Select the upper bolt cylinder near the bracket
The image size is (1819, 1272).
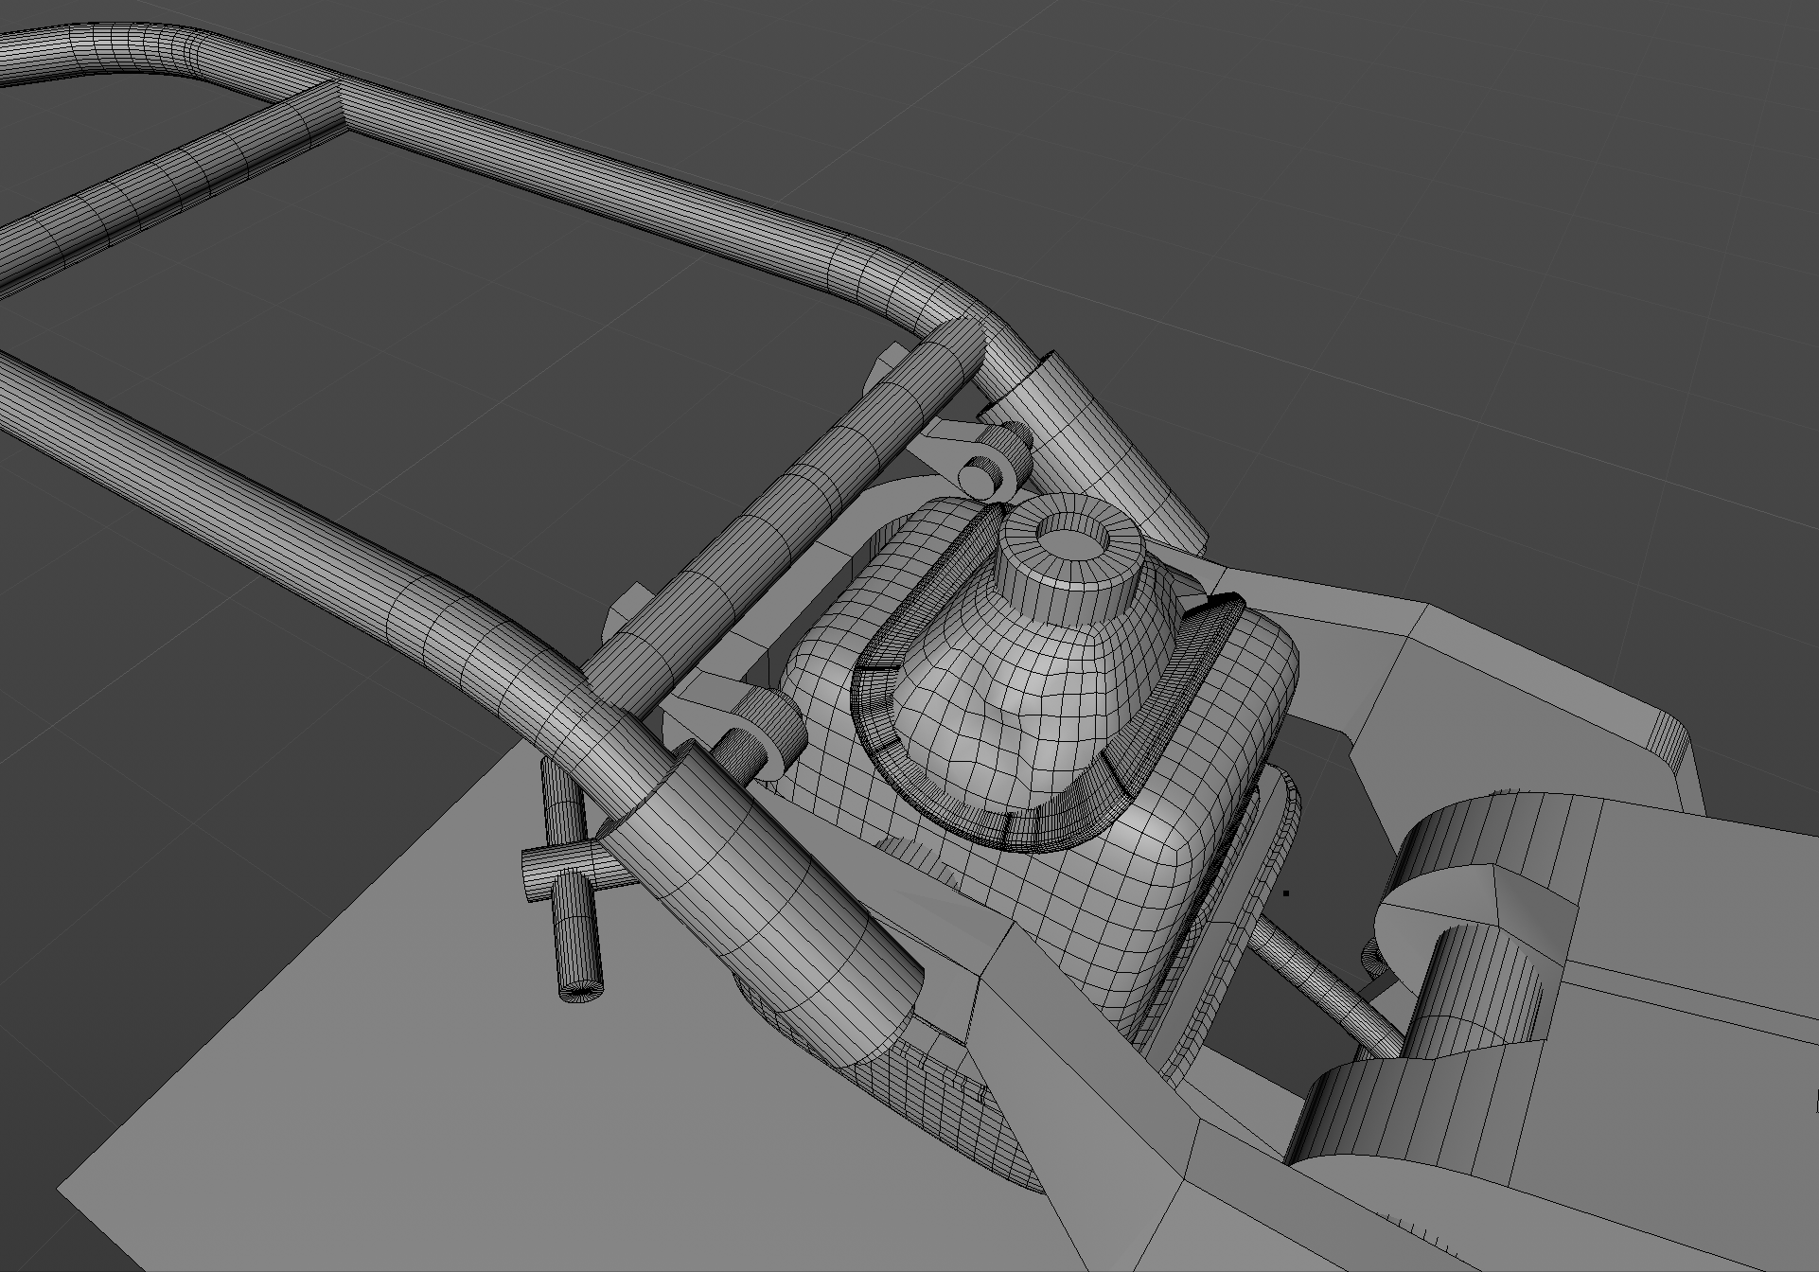[984, 476]
